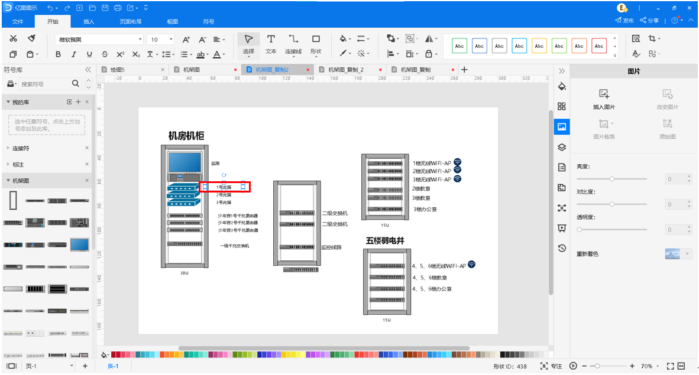
Task: Open the Layers panel in right sidebar
Action: click(562, 147)
